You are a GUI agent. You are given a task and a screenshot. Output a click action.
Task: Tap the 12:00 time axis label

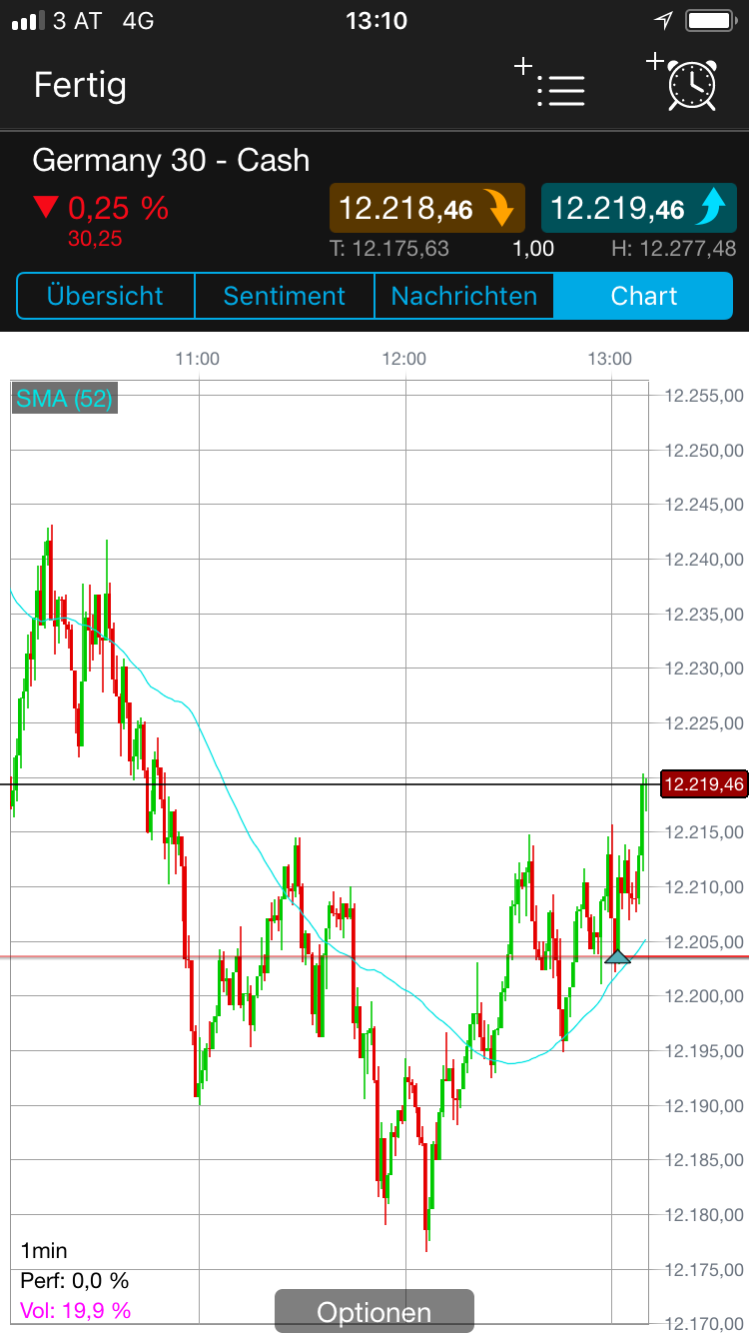(404, 359)
